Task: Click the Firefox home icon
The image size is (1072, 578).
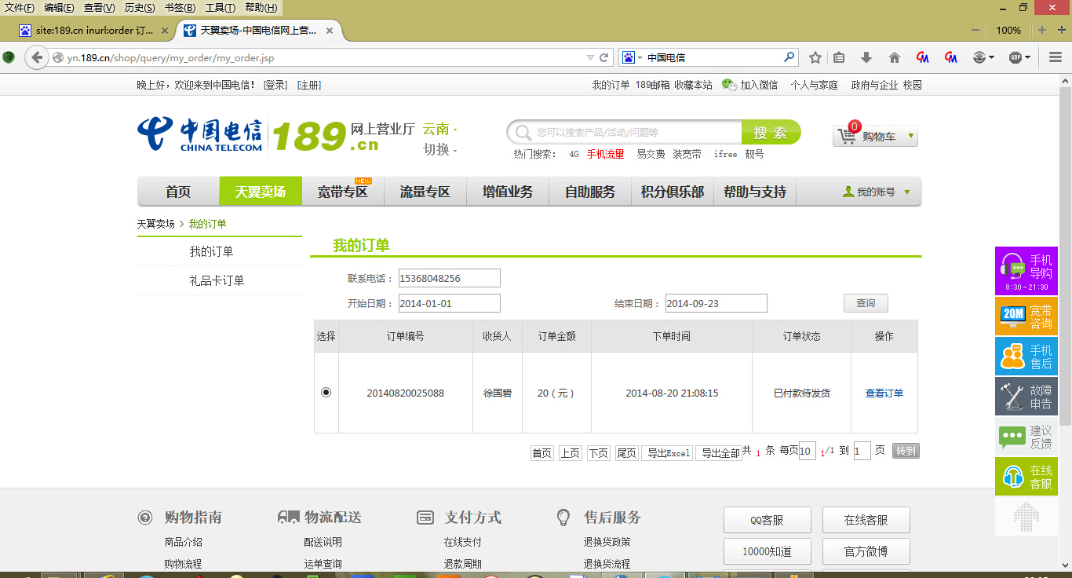Action: pos(894,57)
